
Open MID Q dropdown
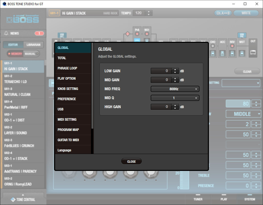click(175, 98)
